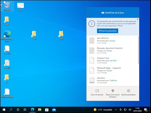Click the Classeur1.xlsx file icon
Image resolution: width=151 pixels, height=113 pixels.
92,60
